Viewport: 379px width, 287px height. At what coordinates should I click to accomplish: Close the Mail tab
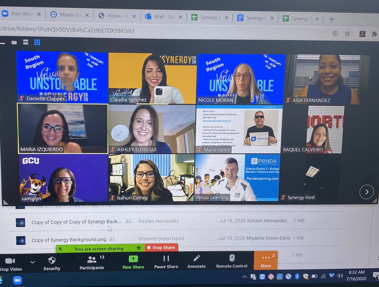(x=181, y=17)
